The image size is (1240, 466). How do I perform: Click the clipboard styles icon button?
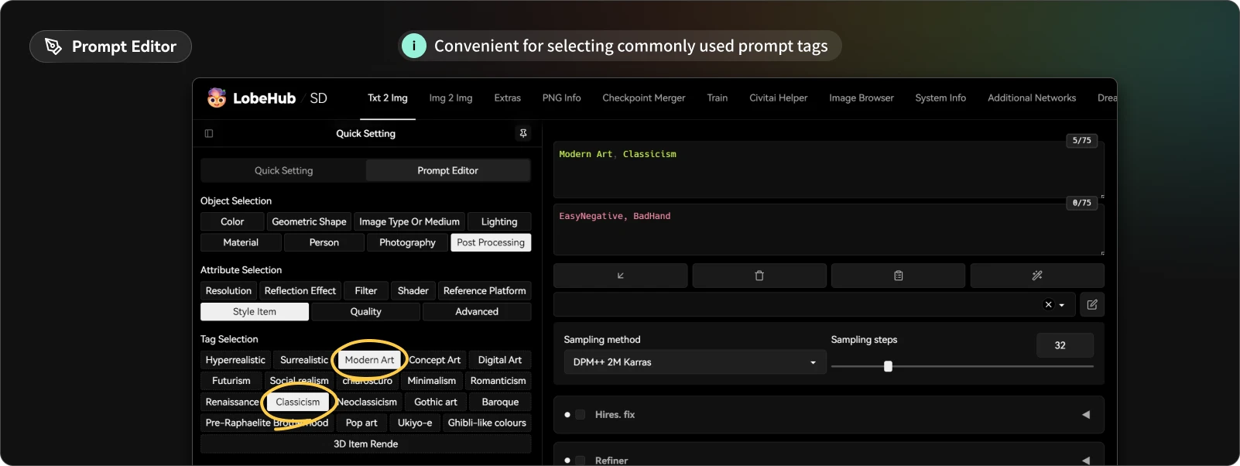coord(898,276)
